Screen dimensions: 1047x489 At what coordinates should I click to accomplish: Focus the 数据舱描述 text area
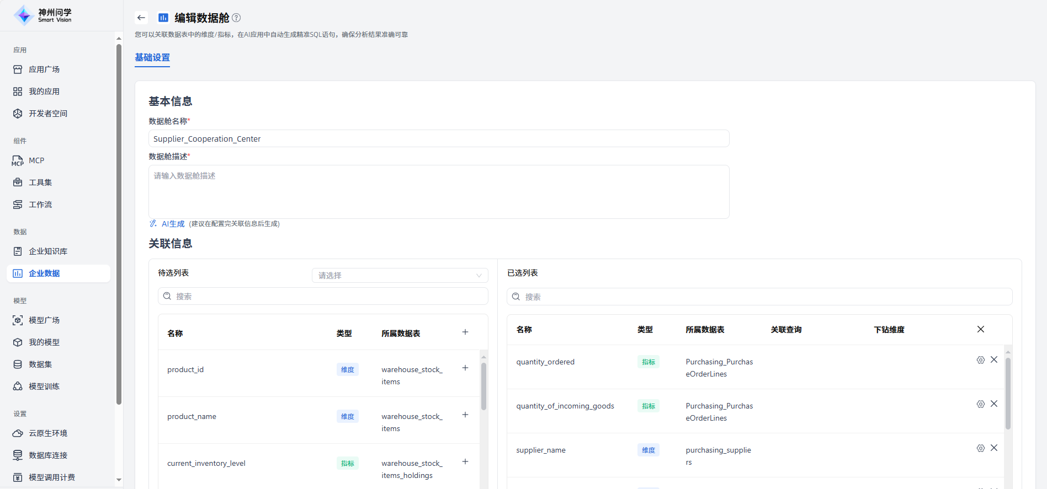pyautogui.click(x=439, y=192)
